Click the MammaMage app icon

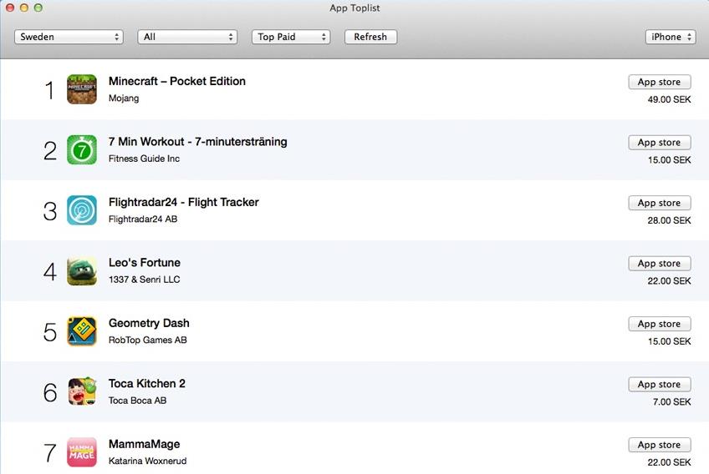point(82,452)
